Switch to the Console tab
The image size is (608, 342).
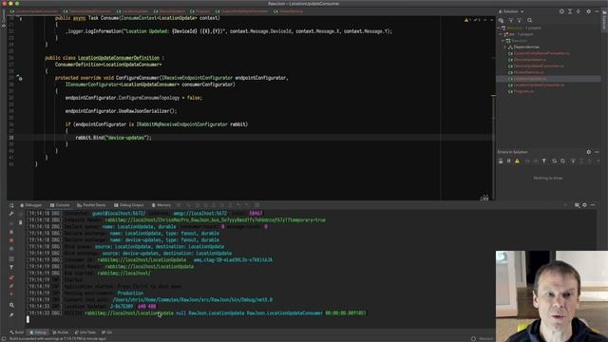coord(60,205)
